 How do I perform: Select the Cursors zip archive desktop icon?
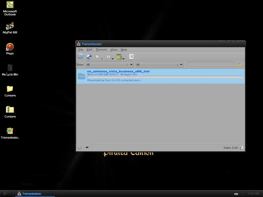[x=10, y=112]
